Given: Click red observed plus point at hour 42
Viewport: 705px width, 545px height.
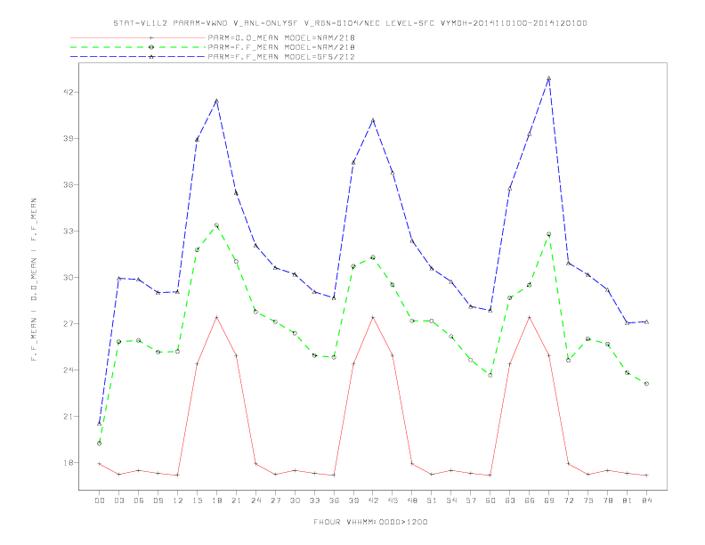Looking at the screenshot, I should pos(373,317).
